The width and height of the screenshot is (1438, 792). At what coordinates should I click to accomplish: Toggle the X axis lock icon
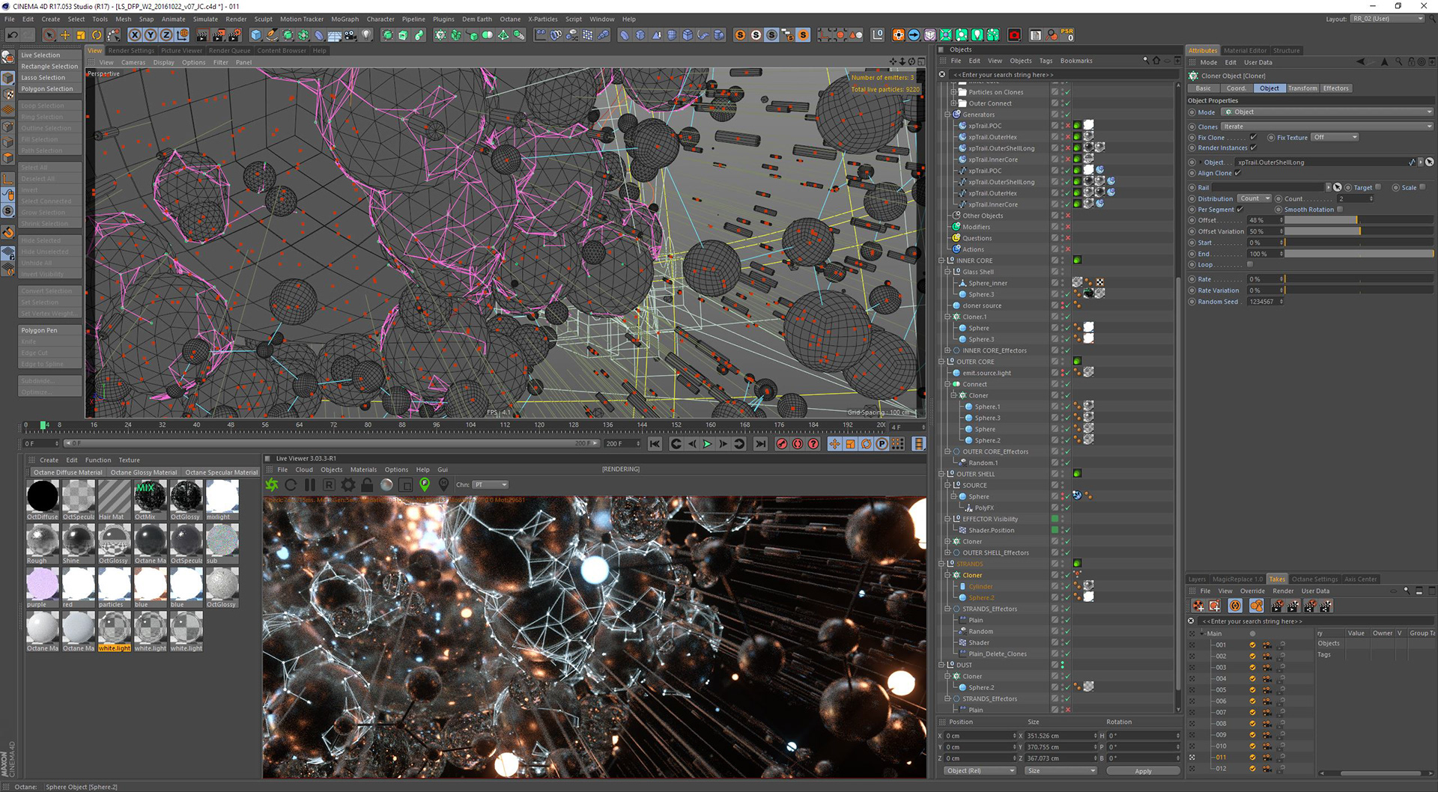135,34
